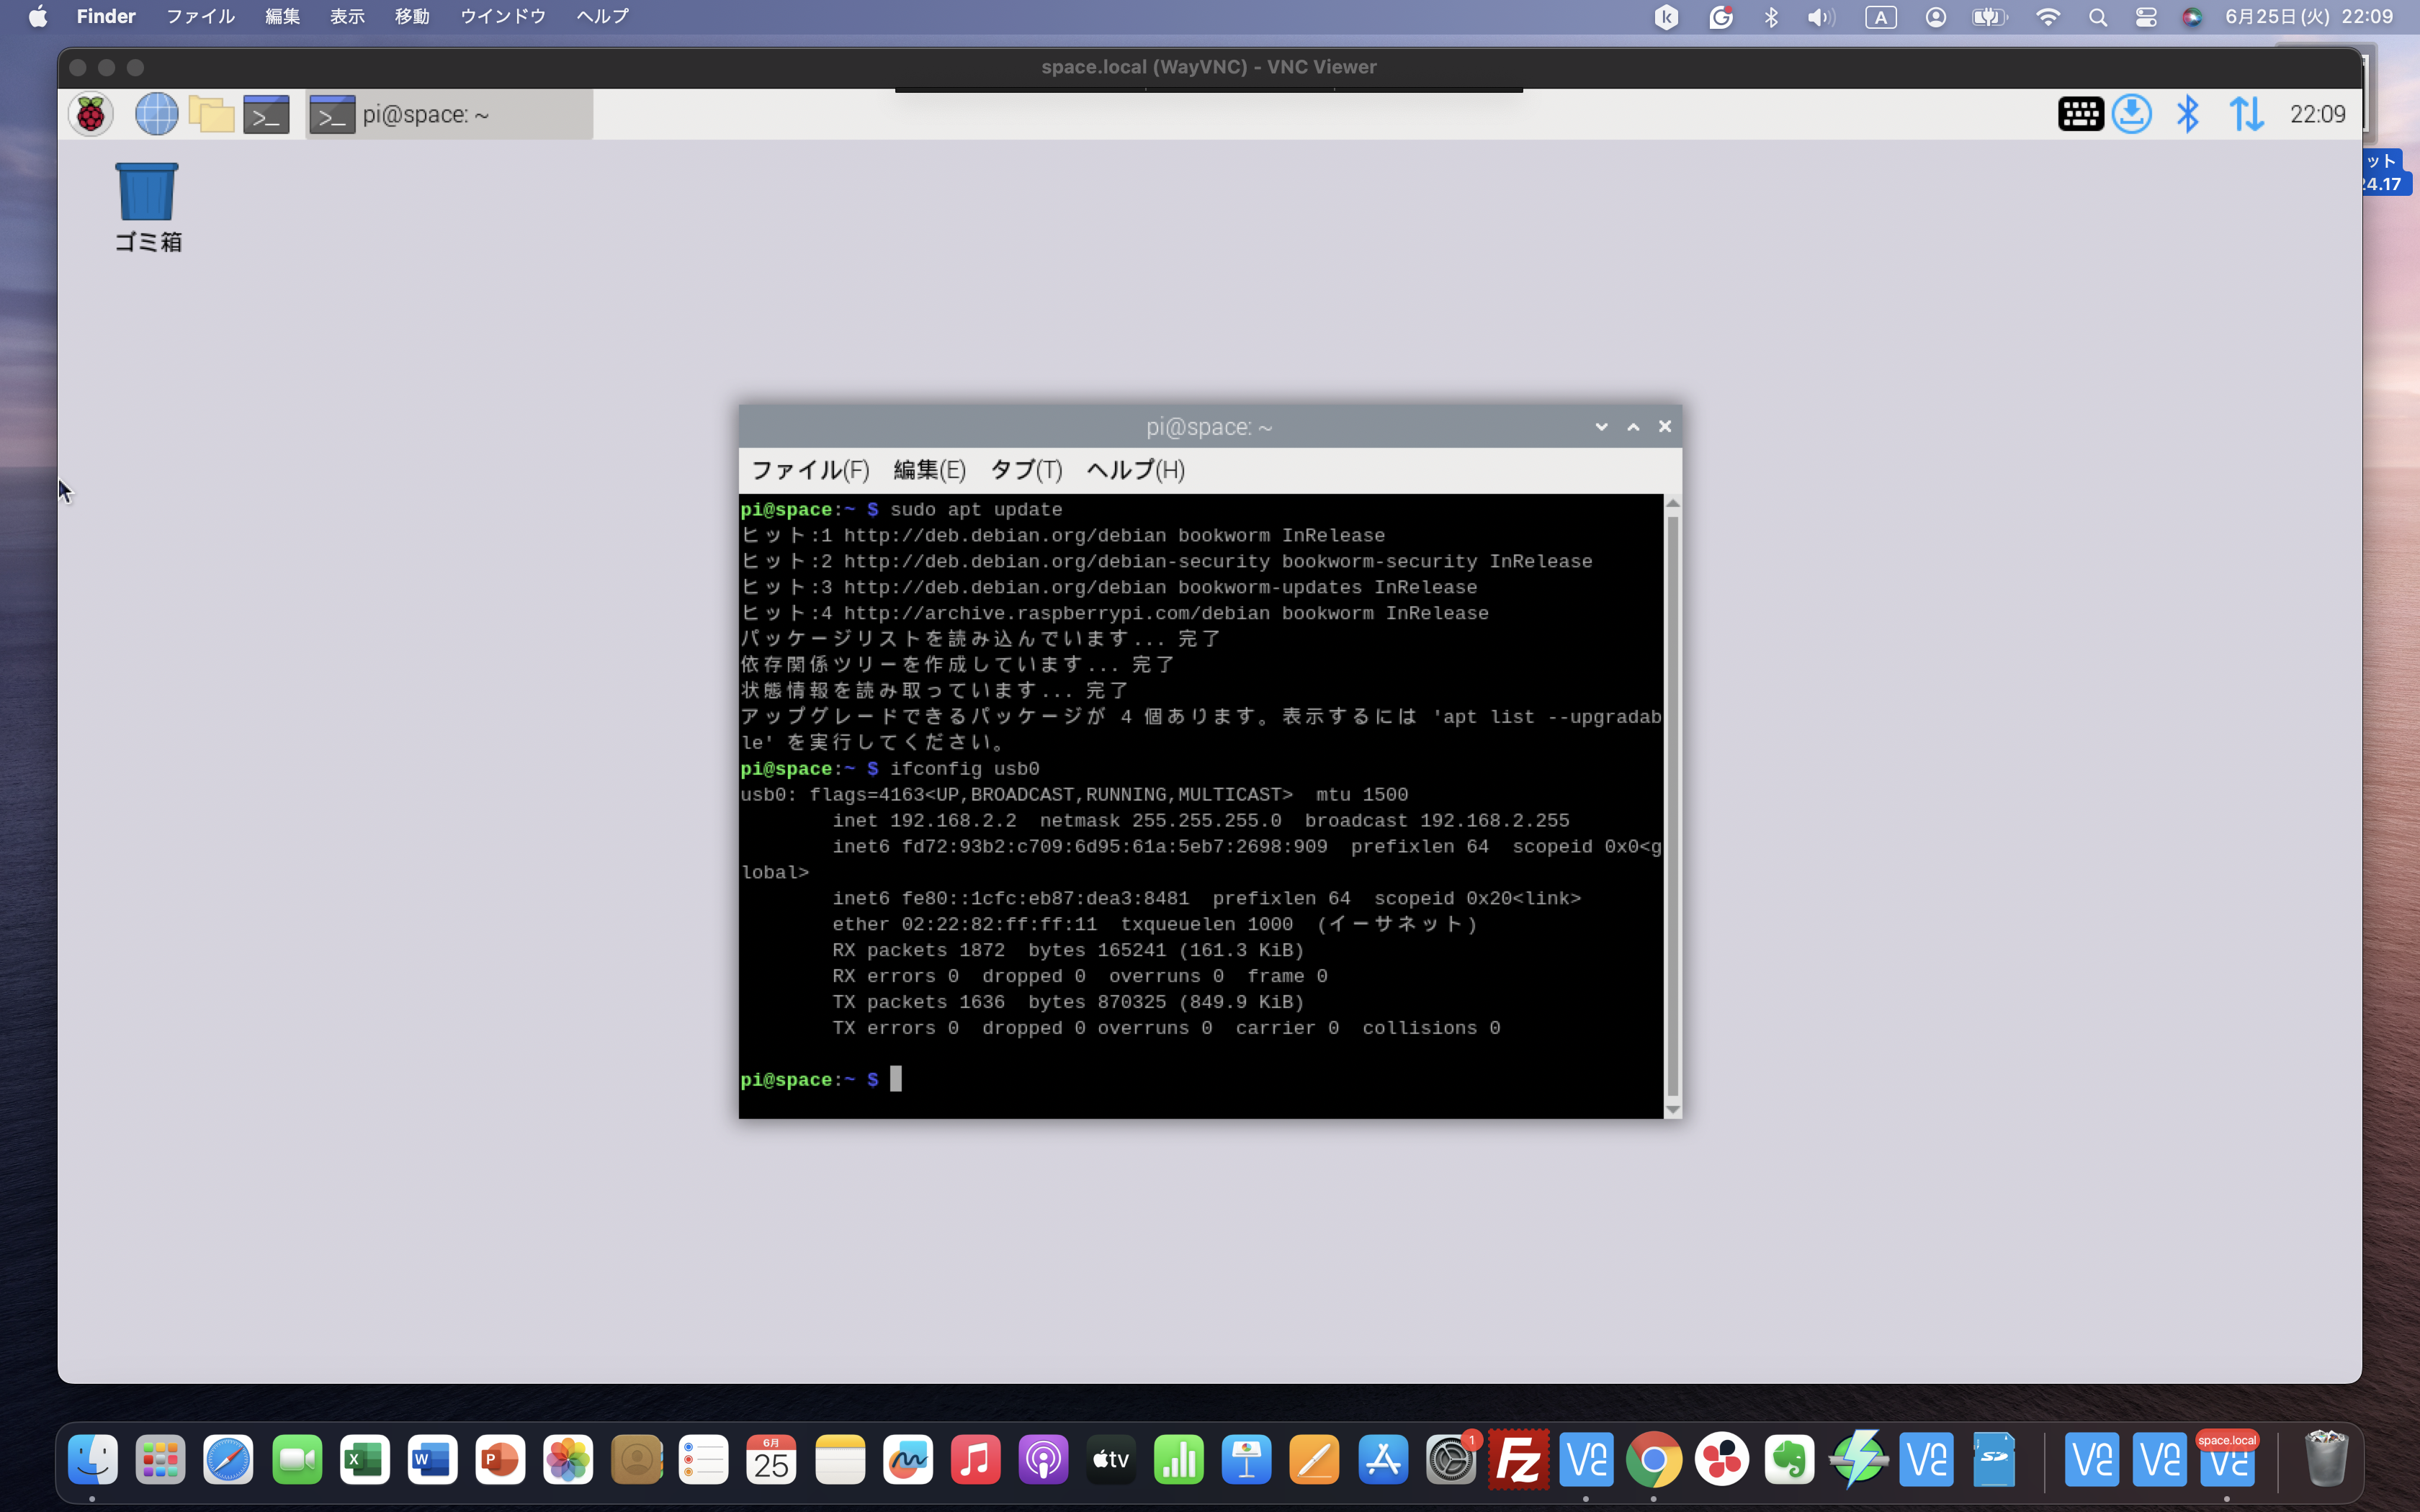Toggle the Pi virtual keyboard icon
Image resolution: width=2420 pixels, height=1512 pixels.
pos(2079,114)
